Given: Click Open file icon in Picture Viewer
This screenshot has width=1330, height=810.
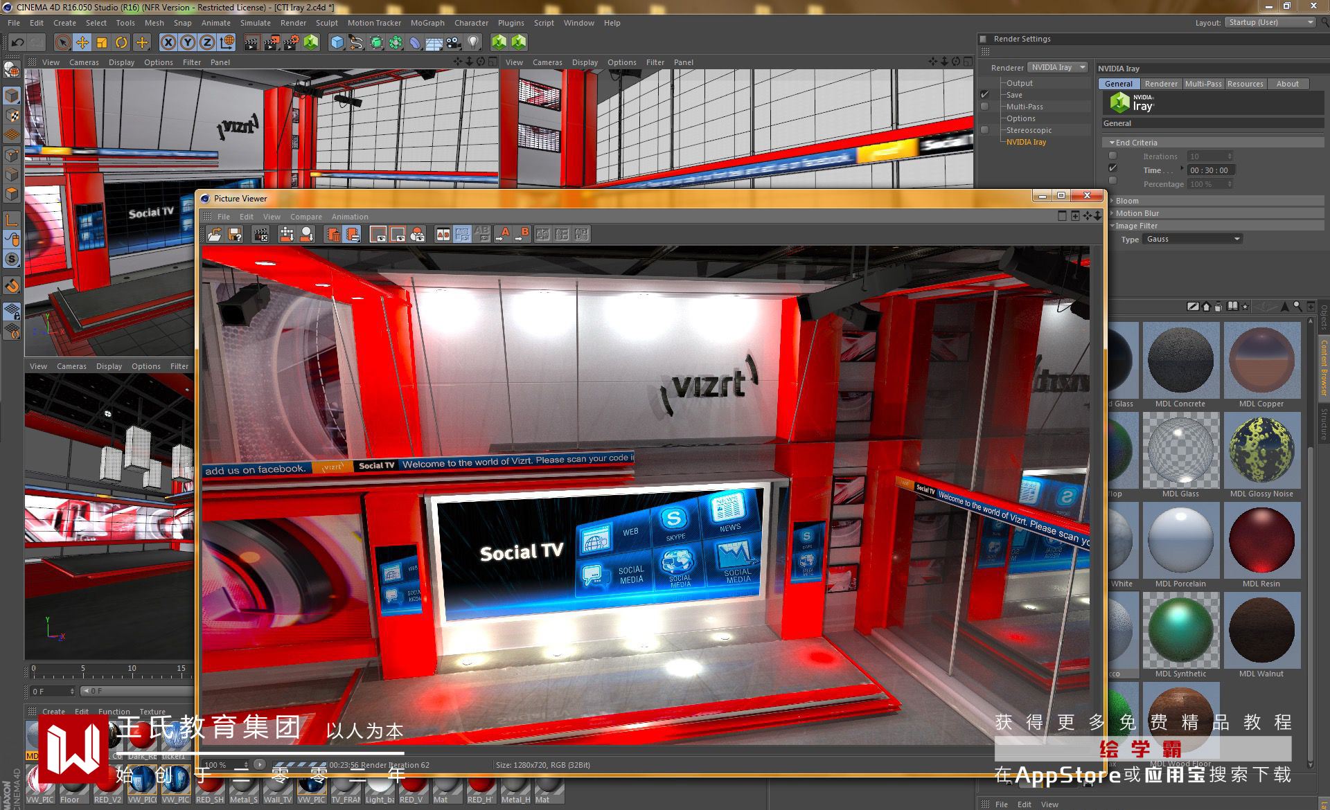Looking at the screenshot, I should pyautogui.click(x=215, y=235).
